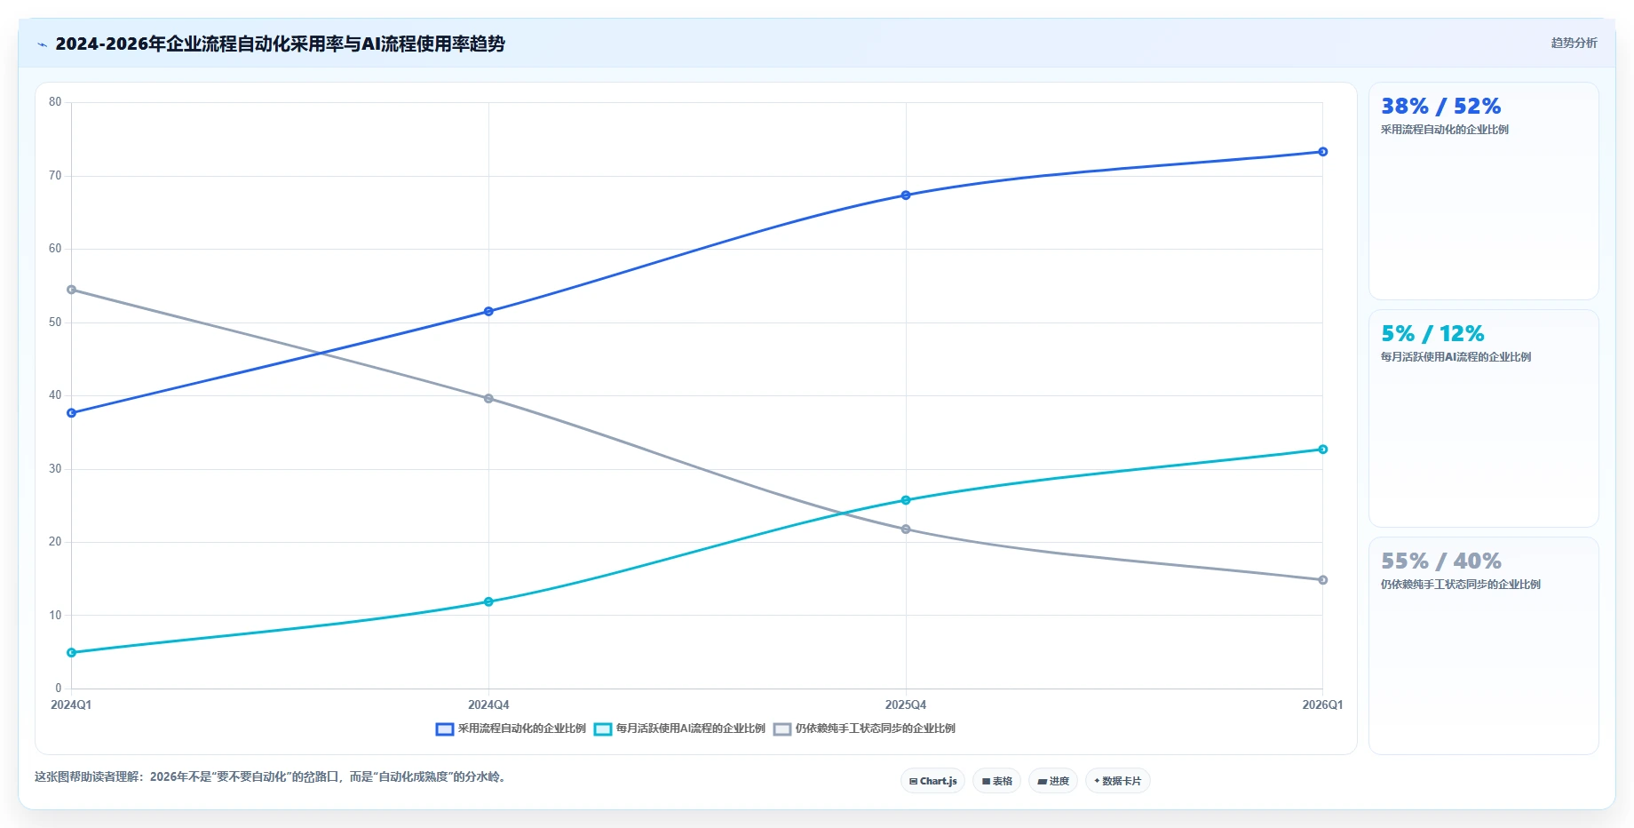Click the 每月活跃使用AI流程的企业比例 card caption
The height and width of the screenshot is (828, 1634).
pyautogui.click(x=1456, y=357)
